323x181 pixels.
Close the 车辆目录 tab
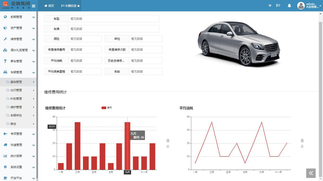pyautogui.click(x=78, y=6)
